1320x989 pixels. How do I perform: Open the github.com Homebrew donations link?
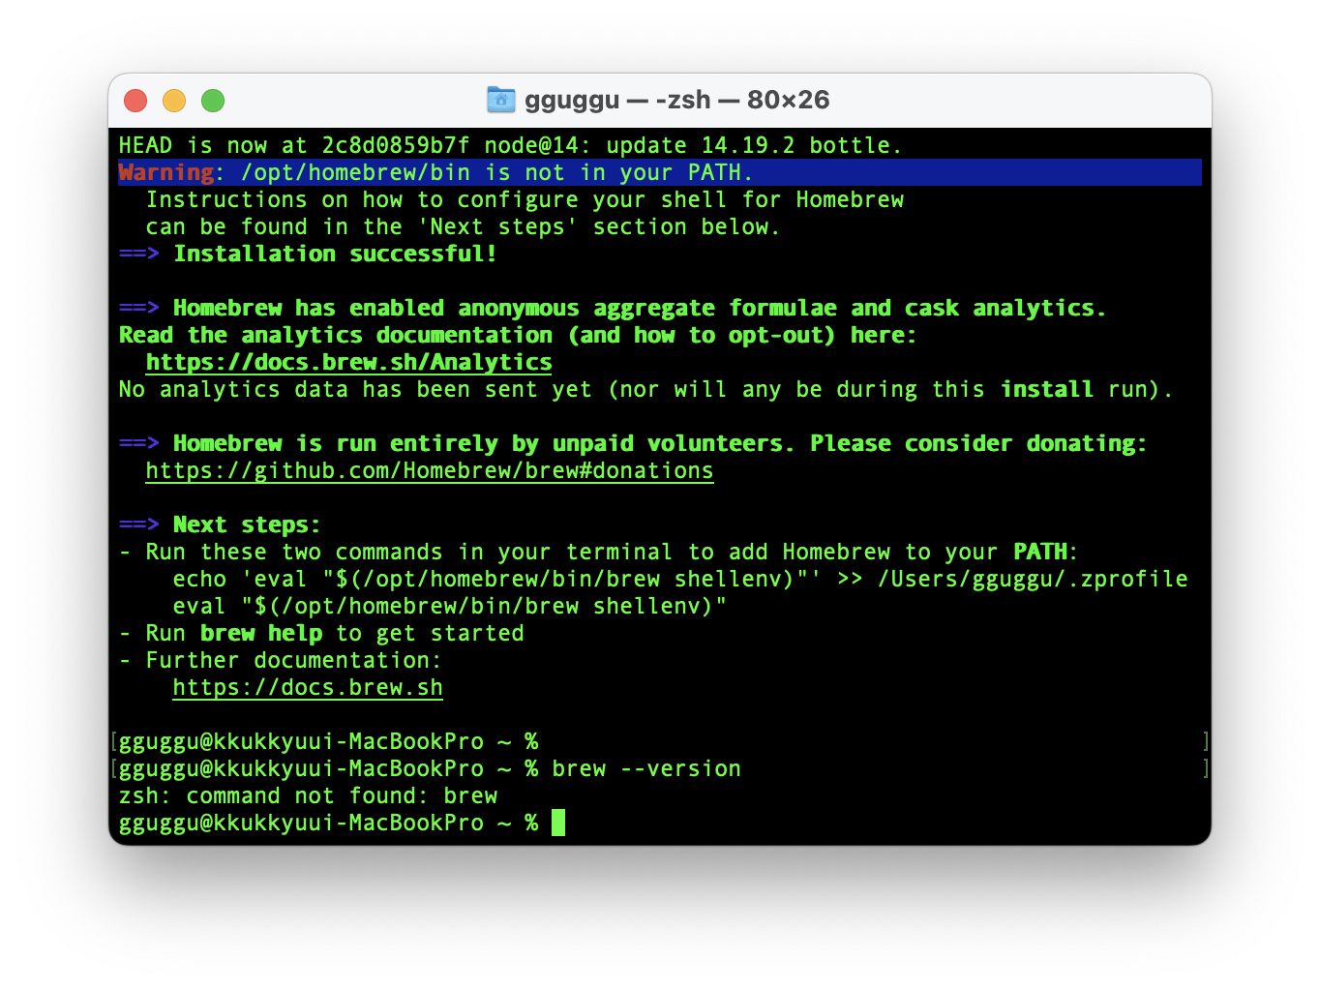[430, 470]
